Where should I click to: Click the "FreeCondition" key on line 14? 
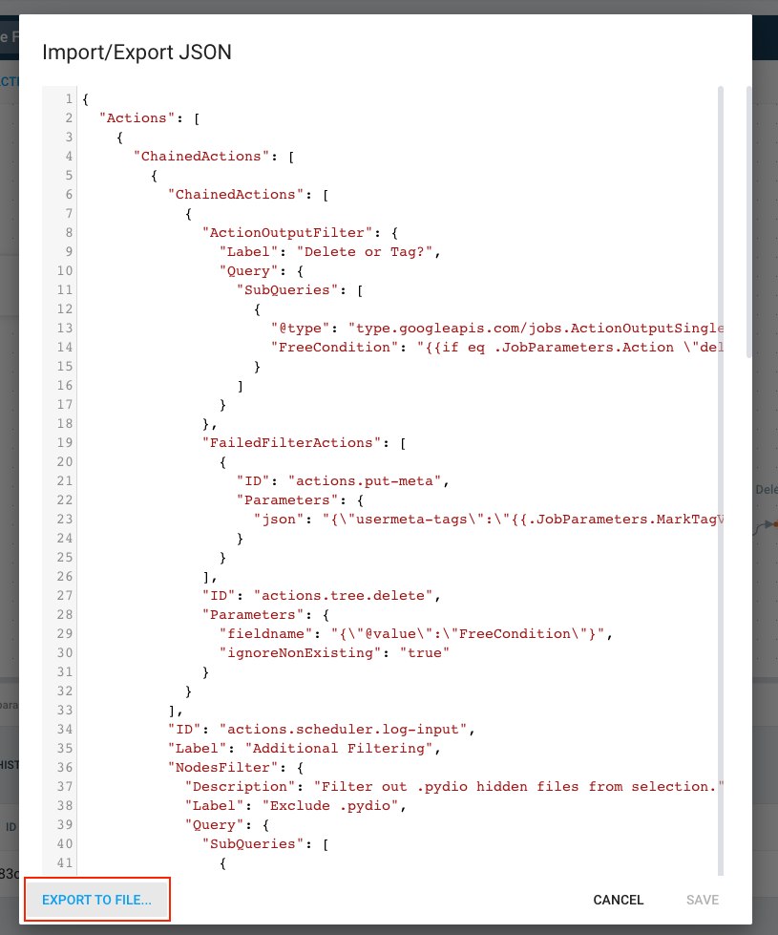point(334,347)
